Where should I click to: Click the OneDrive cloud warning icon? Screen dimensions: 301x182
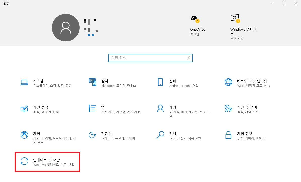click(x=195, y=19)
